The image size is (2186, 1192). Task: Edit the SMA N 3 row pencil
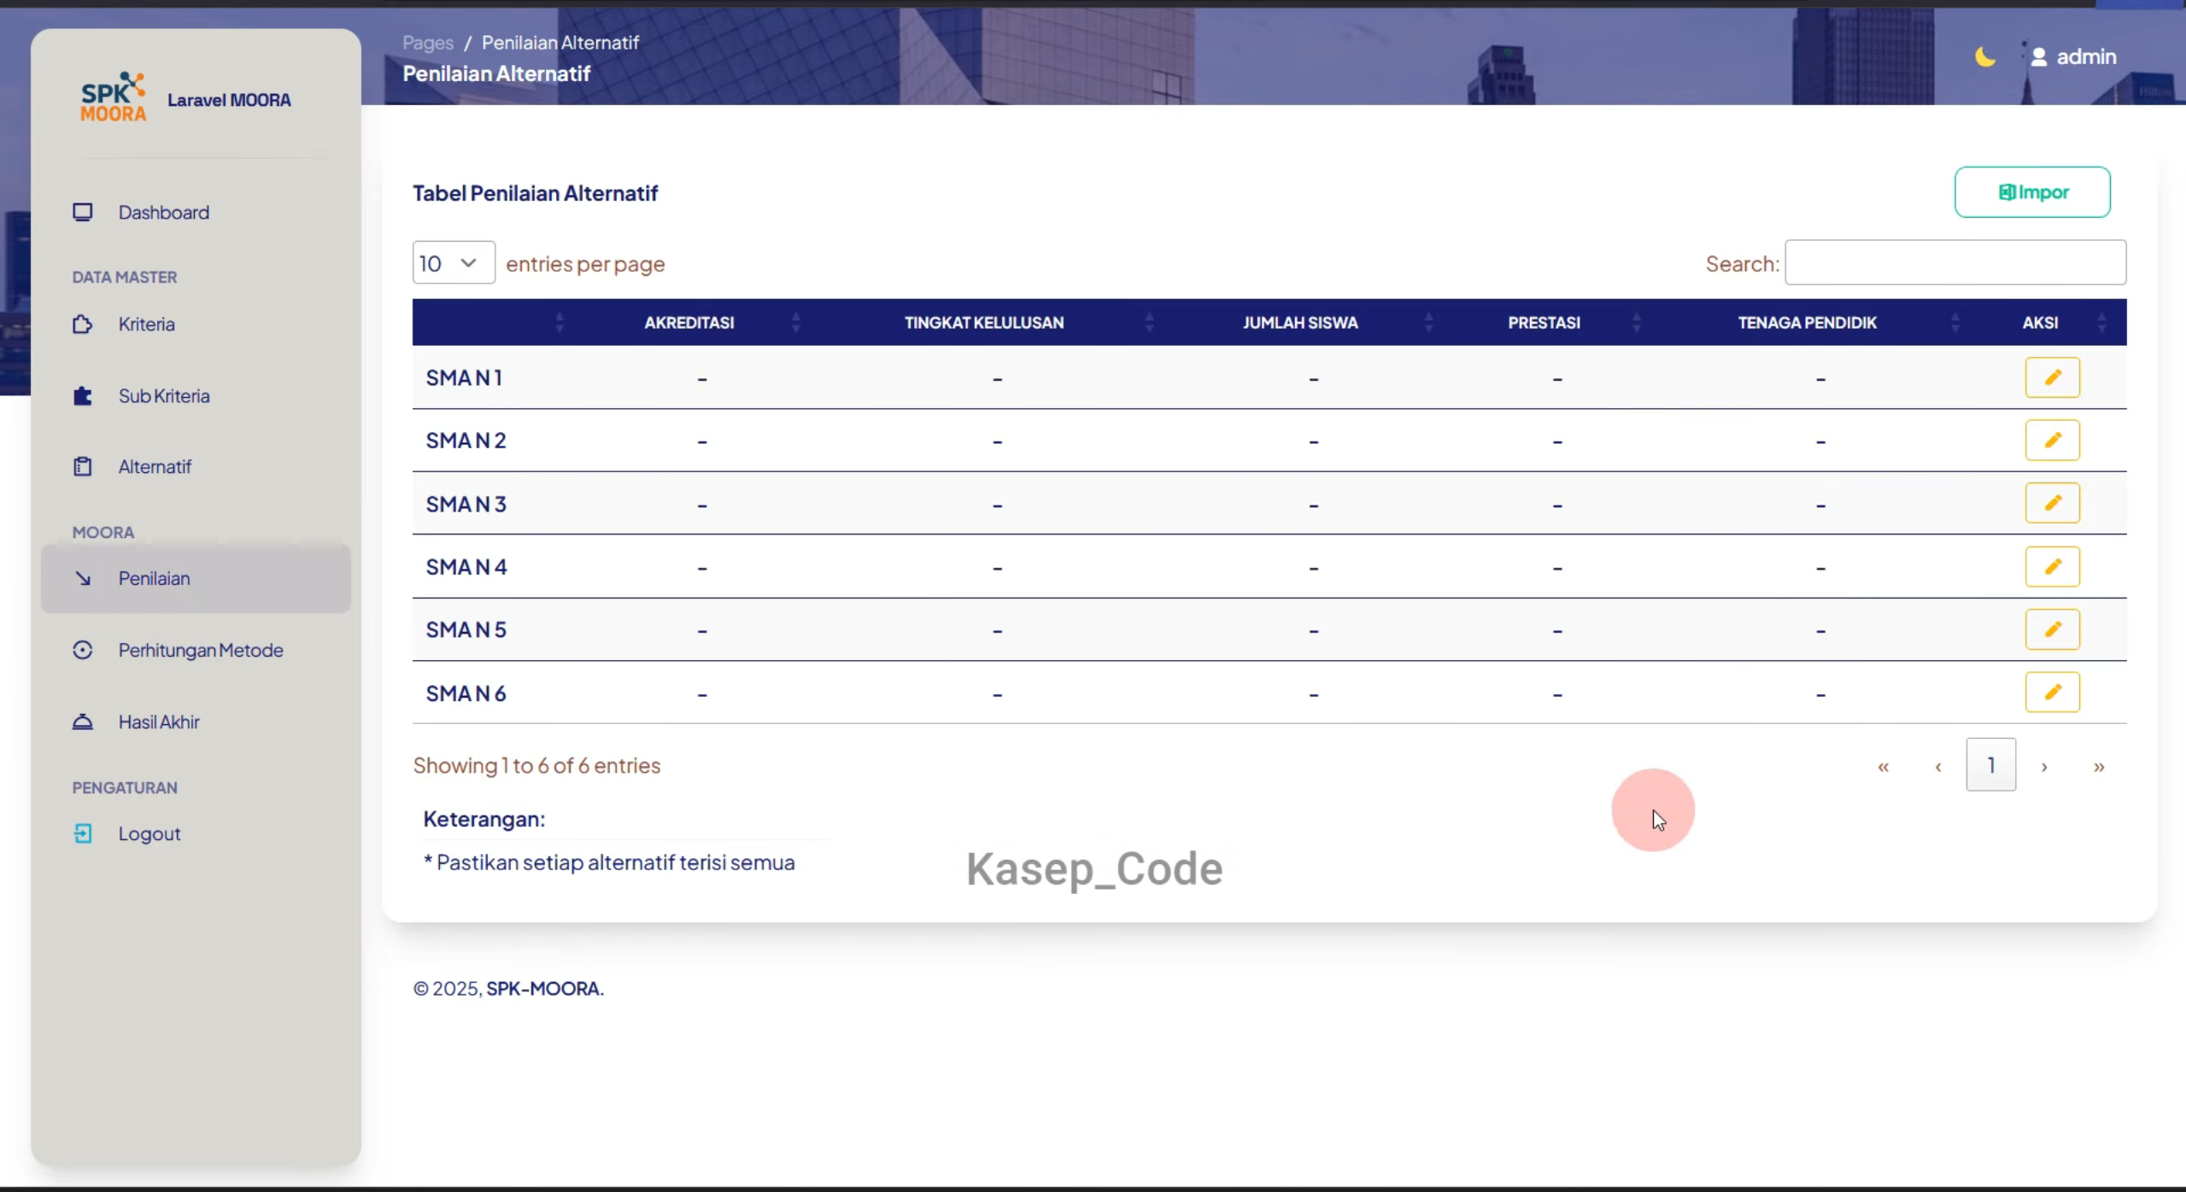click(x=2052, y=503)
